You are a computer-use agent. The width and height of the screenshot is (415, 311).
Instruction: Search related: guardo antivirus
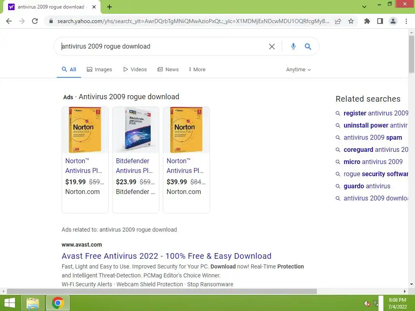(x=367, y=186)
